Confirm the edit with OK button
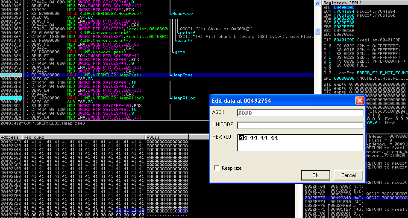408x218 pixels. click(x=315, y=175)
